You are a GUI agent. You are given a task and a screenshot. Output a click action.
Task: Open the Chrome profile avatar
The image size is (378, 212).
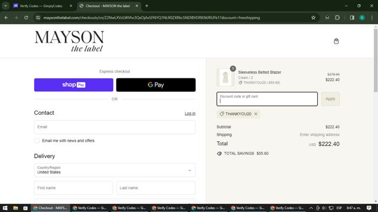click(362, 18)
